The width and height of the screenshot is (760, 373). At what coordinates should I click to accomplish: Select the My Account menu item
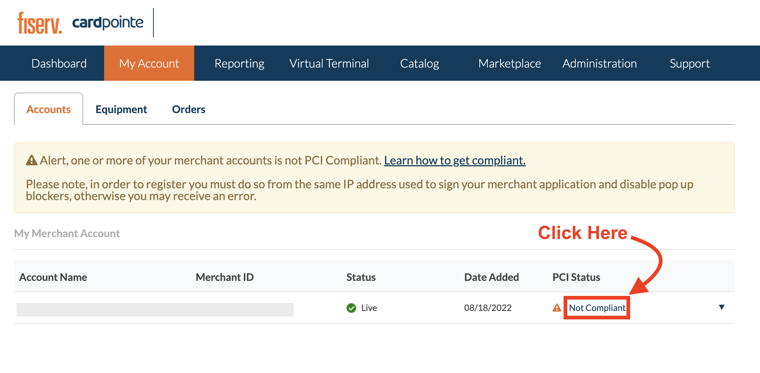[149, 64]
